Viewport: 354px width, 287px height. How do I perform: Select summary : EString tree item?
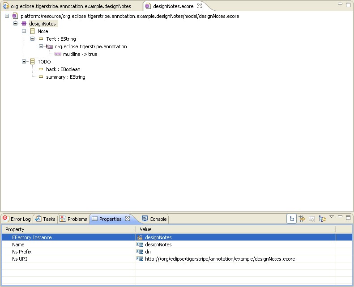(66, 77)
